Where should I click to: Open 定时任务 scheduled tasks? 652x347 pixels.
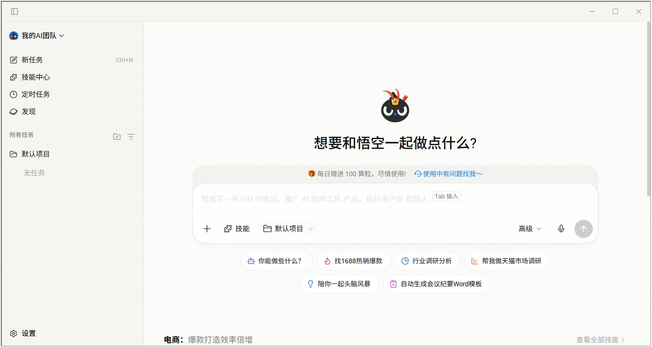(x=35, y=94)
